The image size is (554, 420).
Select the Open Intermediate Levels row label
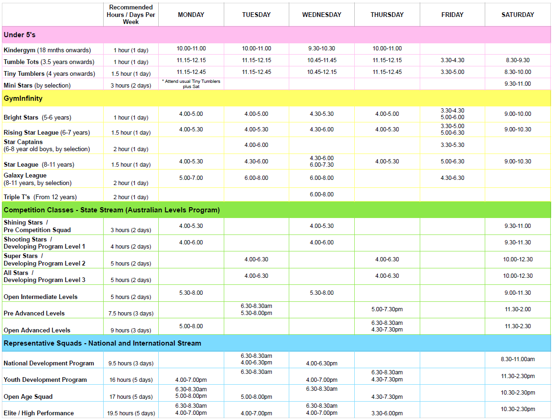tap(41, 297)
